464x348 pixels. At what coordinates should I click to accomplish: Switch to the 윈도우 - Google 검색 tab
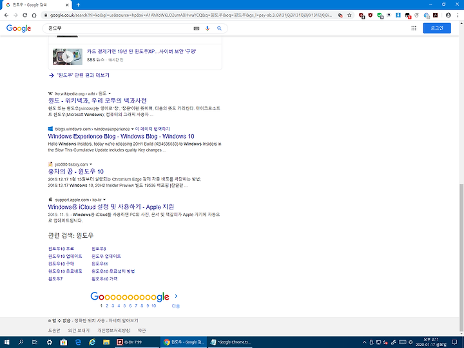[36, 5]
